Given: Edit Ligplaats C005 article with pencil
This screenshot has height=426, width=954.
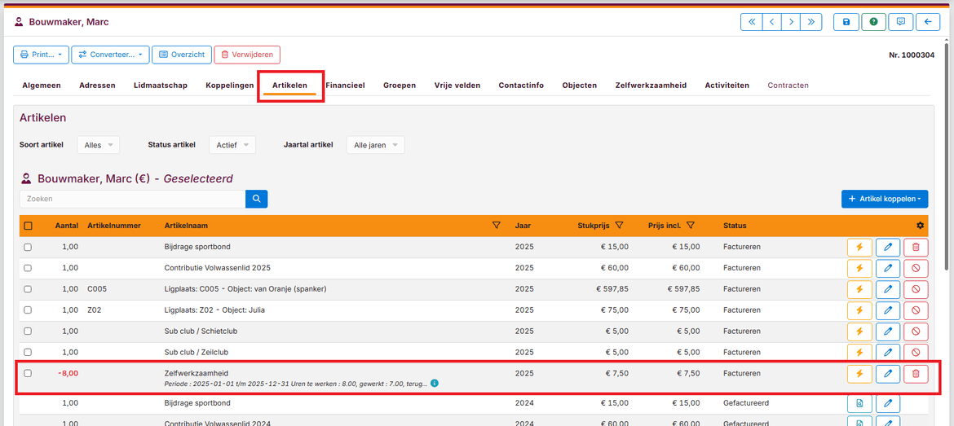Looking at the screenshot, I should click(888, 289).
